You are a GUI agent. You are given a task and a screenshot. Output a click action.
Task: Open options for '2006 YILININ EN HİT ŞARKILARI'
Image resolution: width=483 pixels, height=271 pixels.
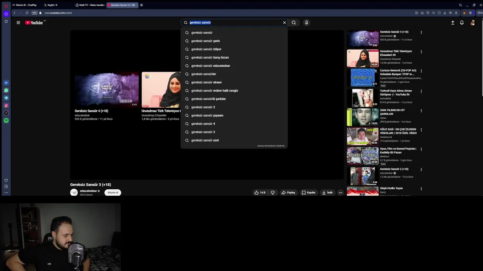point(421,111)
